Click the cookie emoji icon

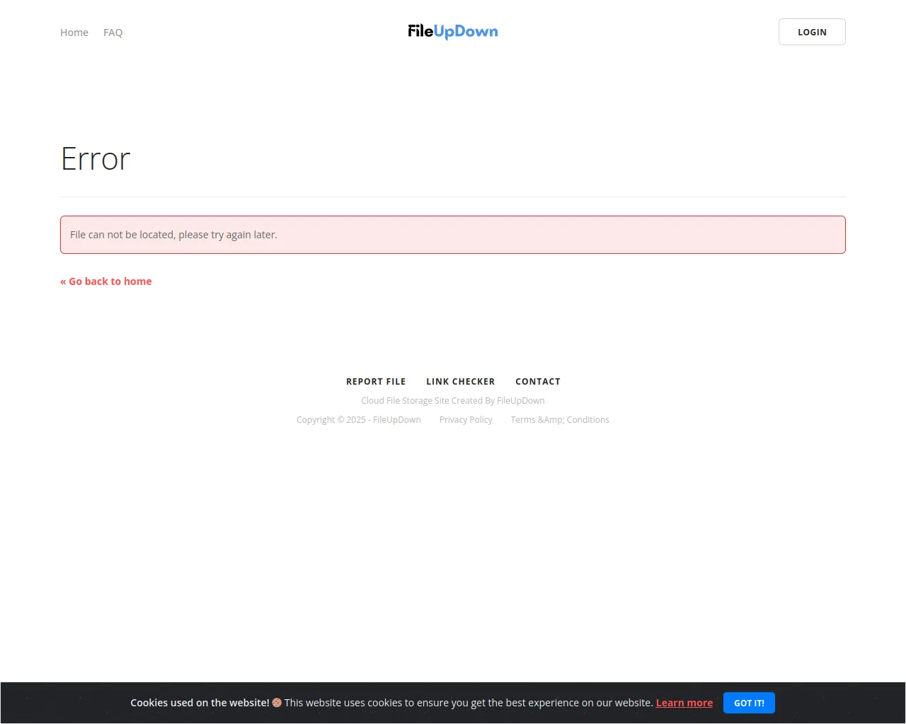(x=277, y=703)
